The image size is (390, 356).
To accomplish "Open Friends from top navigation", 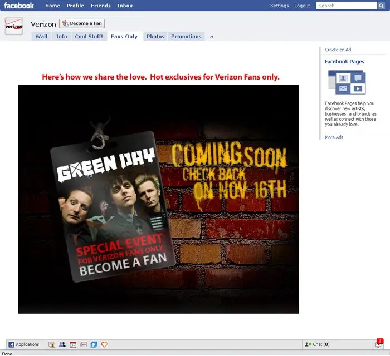I will 100,6.
